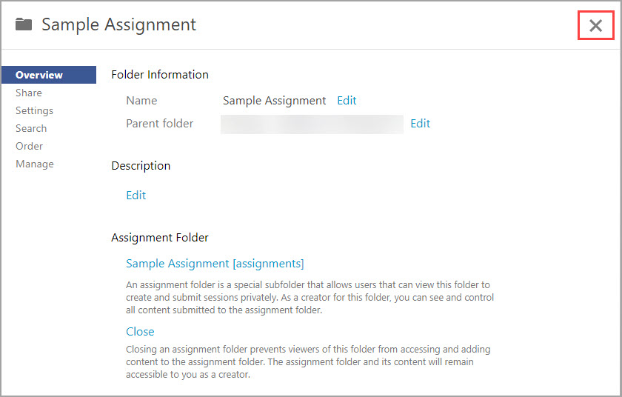Click the Assignment Folder section heading

(x=160, y=238)
